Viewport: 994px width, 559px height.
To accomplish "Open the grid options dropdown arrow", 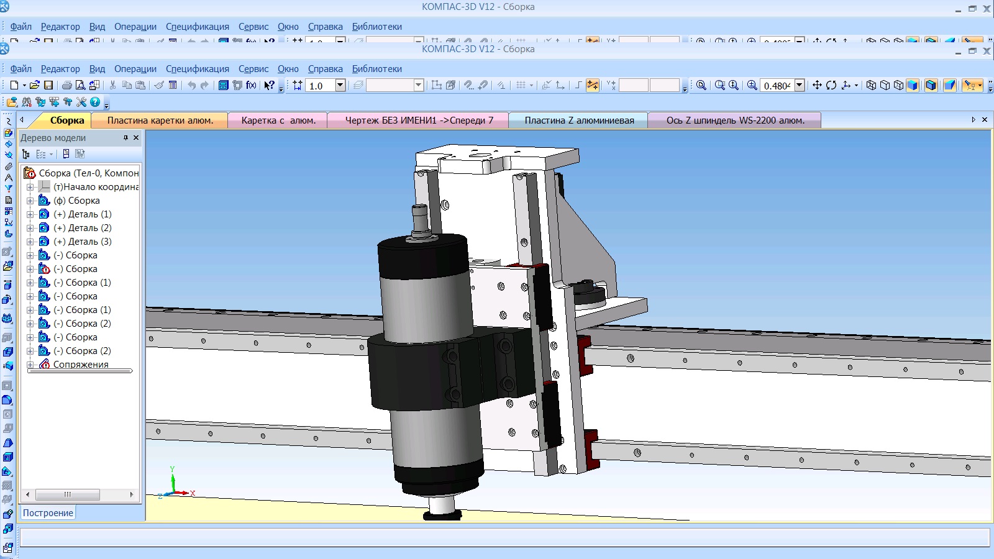I will (531, 85).
